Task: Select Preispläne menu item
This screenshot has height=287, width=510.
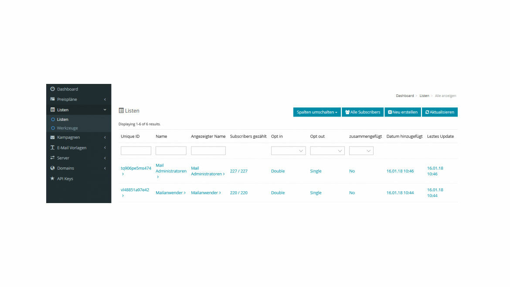Action: [67, 99]
